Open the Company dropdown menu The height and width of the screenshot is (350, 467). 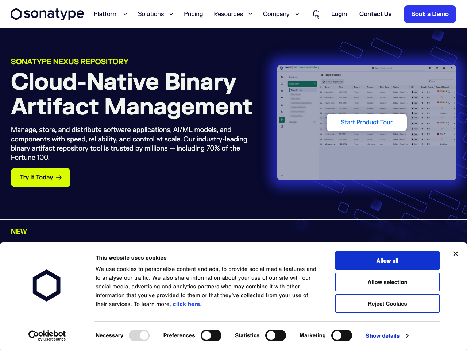point(281,14)
